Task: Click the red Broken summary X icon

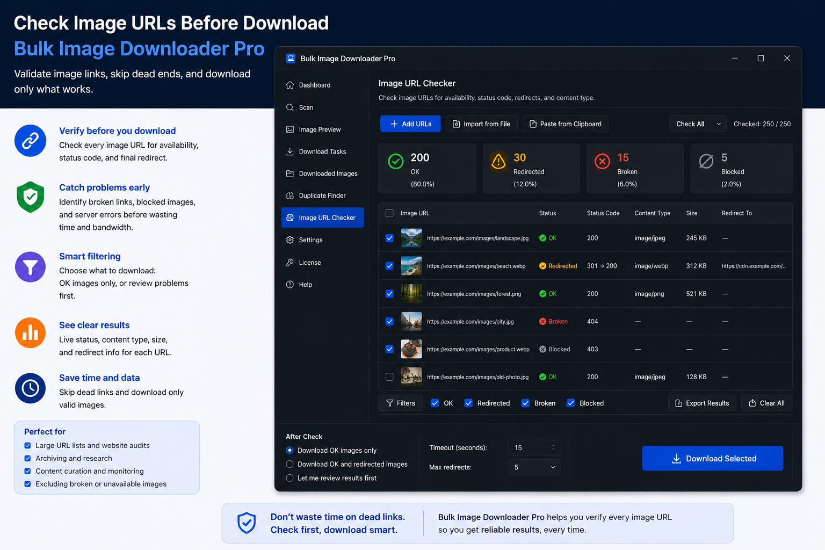Action: (x=603, y=161)
